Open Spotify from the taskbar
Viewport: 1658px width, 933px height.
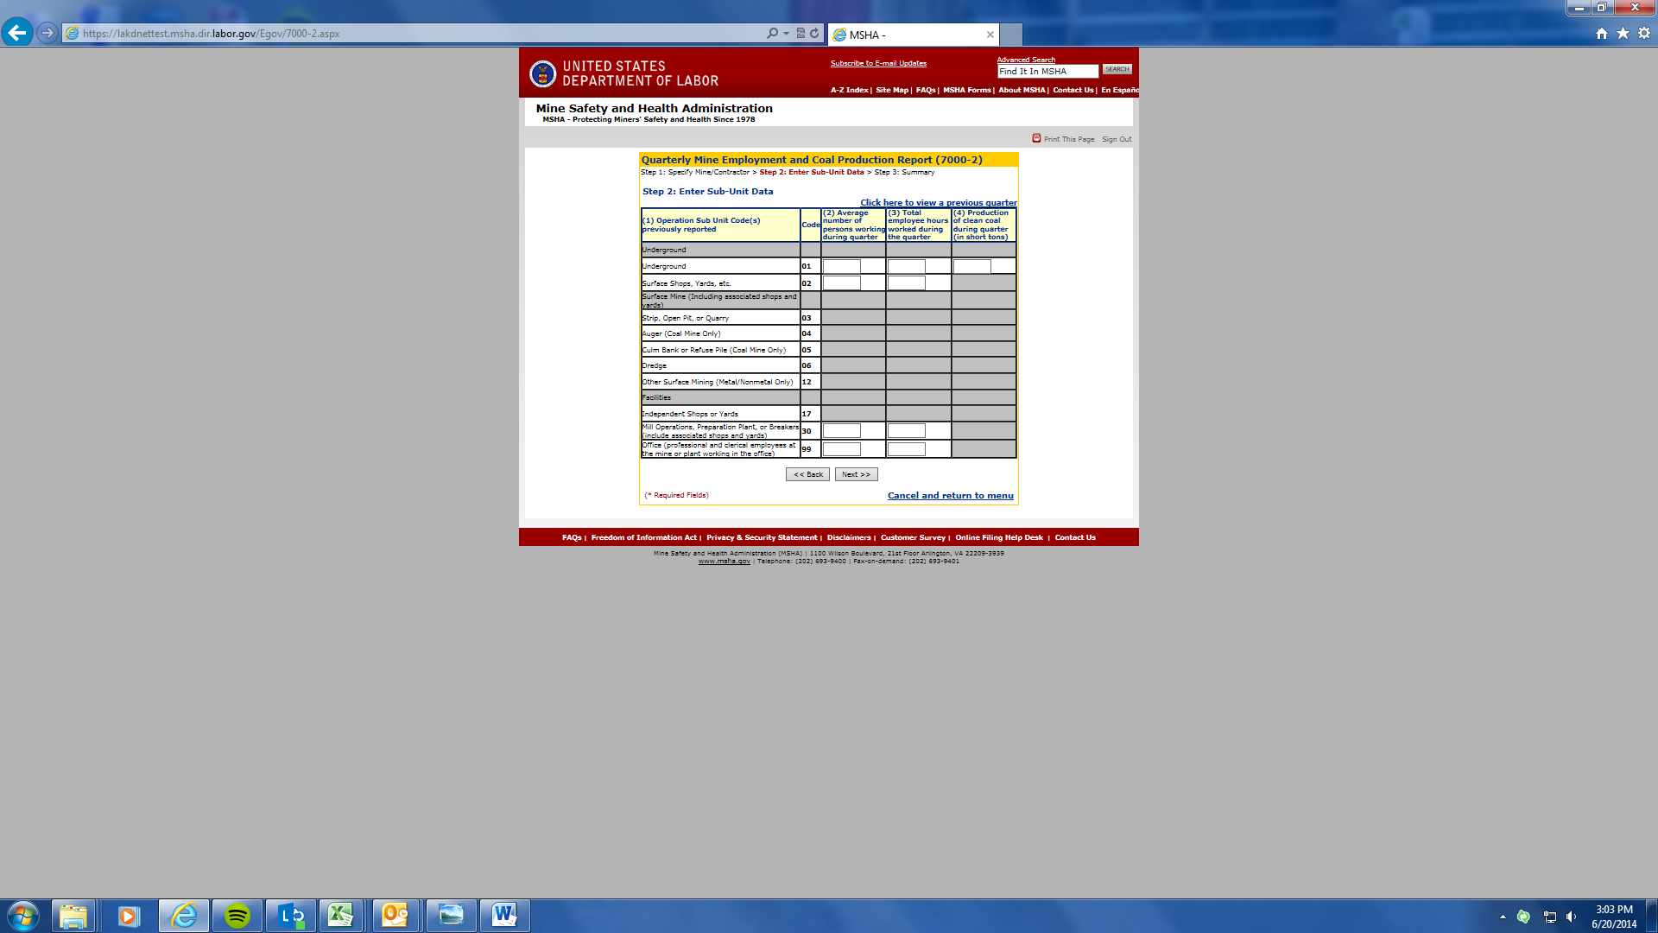[x=237, y=915]
